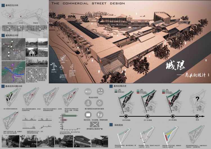Click the MESS circle icon
The height and width of the screenshot is (149, 211).
(x=88, y=92)
